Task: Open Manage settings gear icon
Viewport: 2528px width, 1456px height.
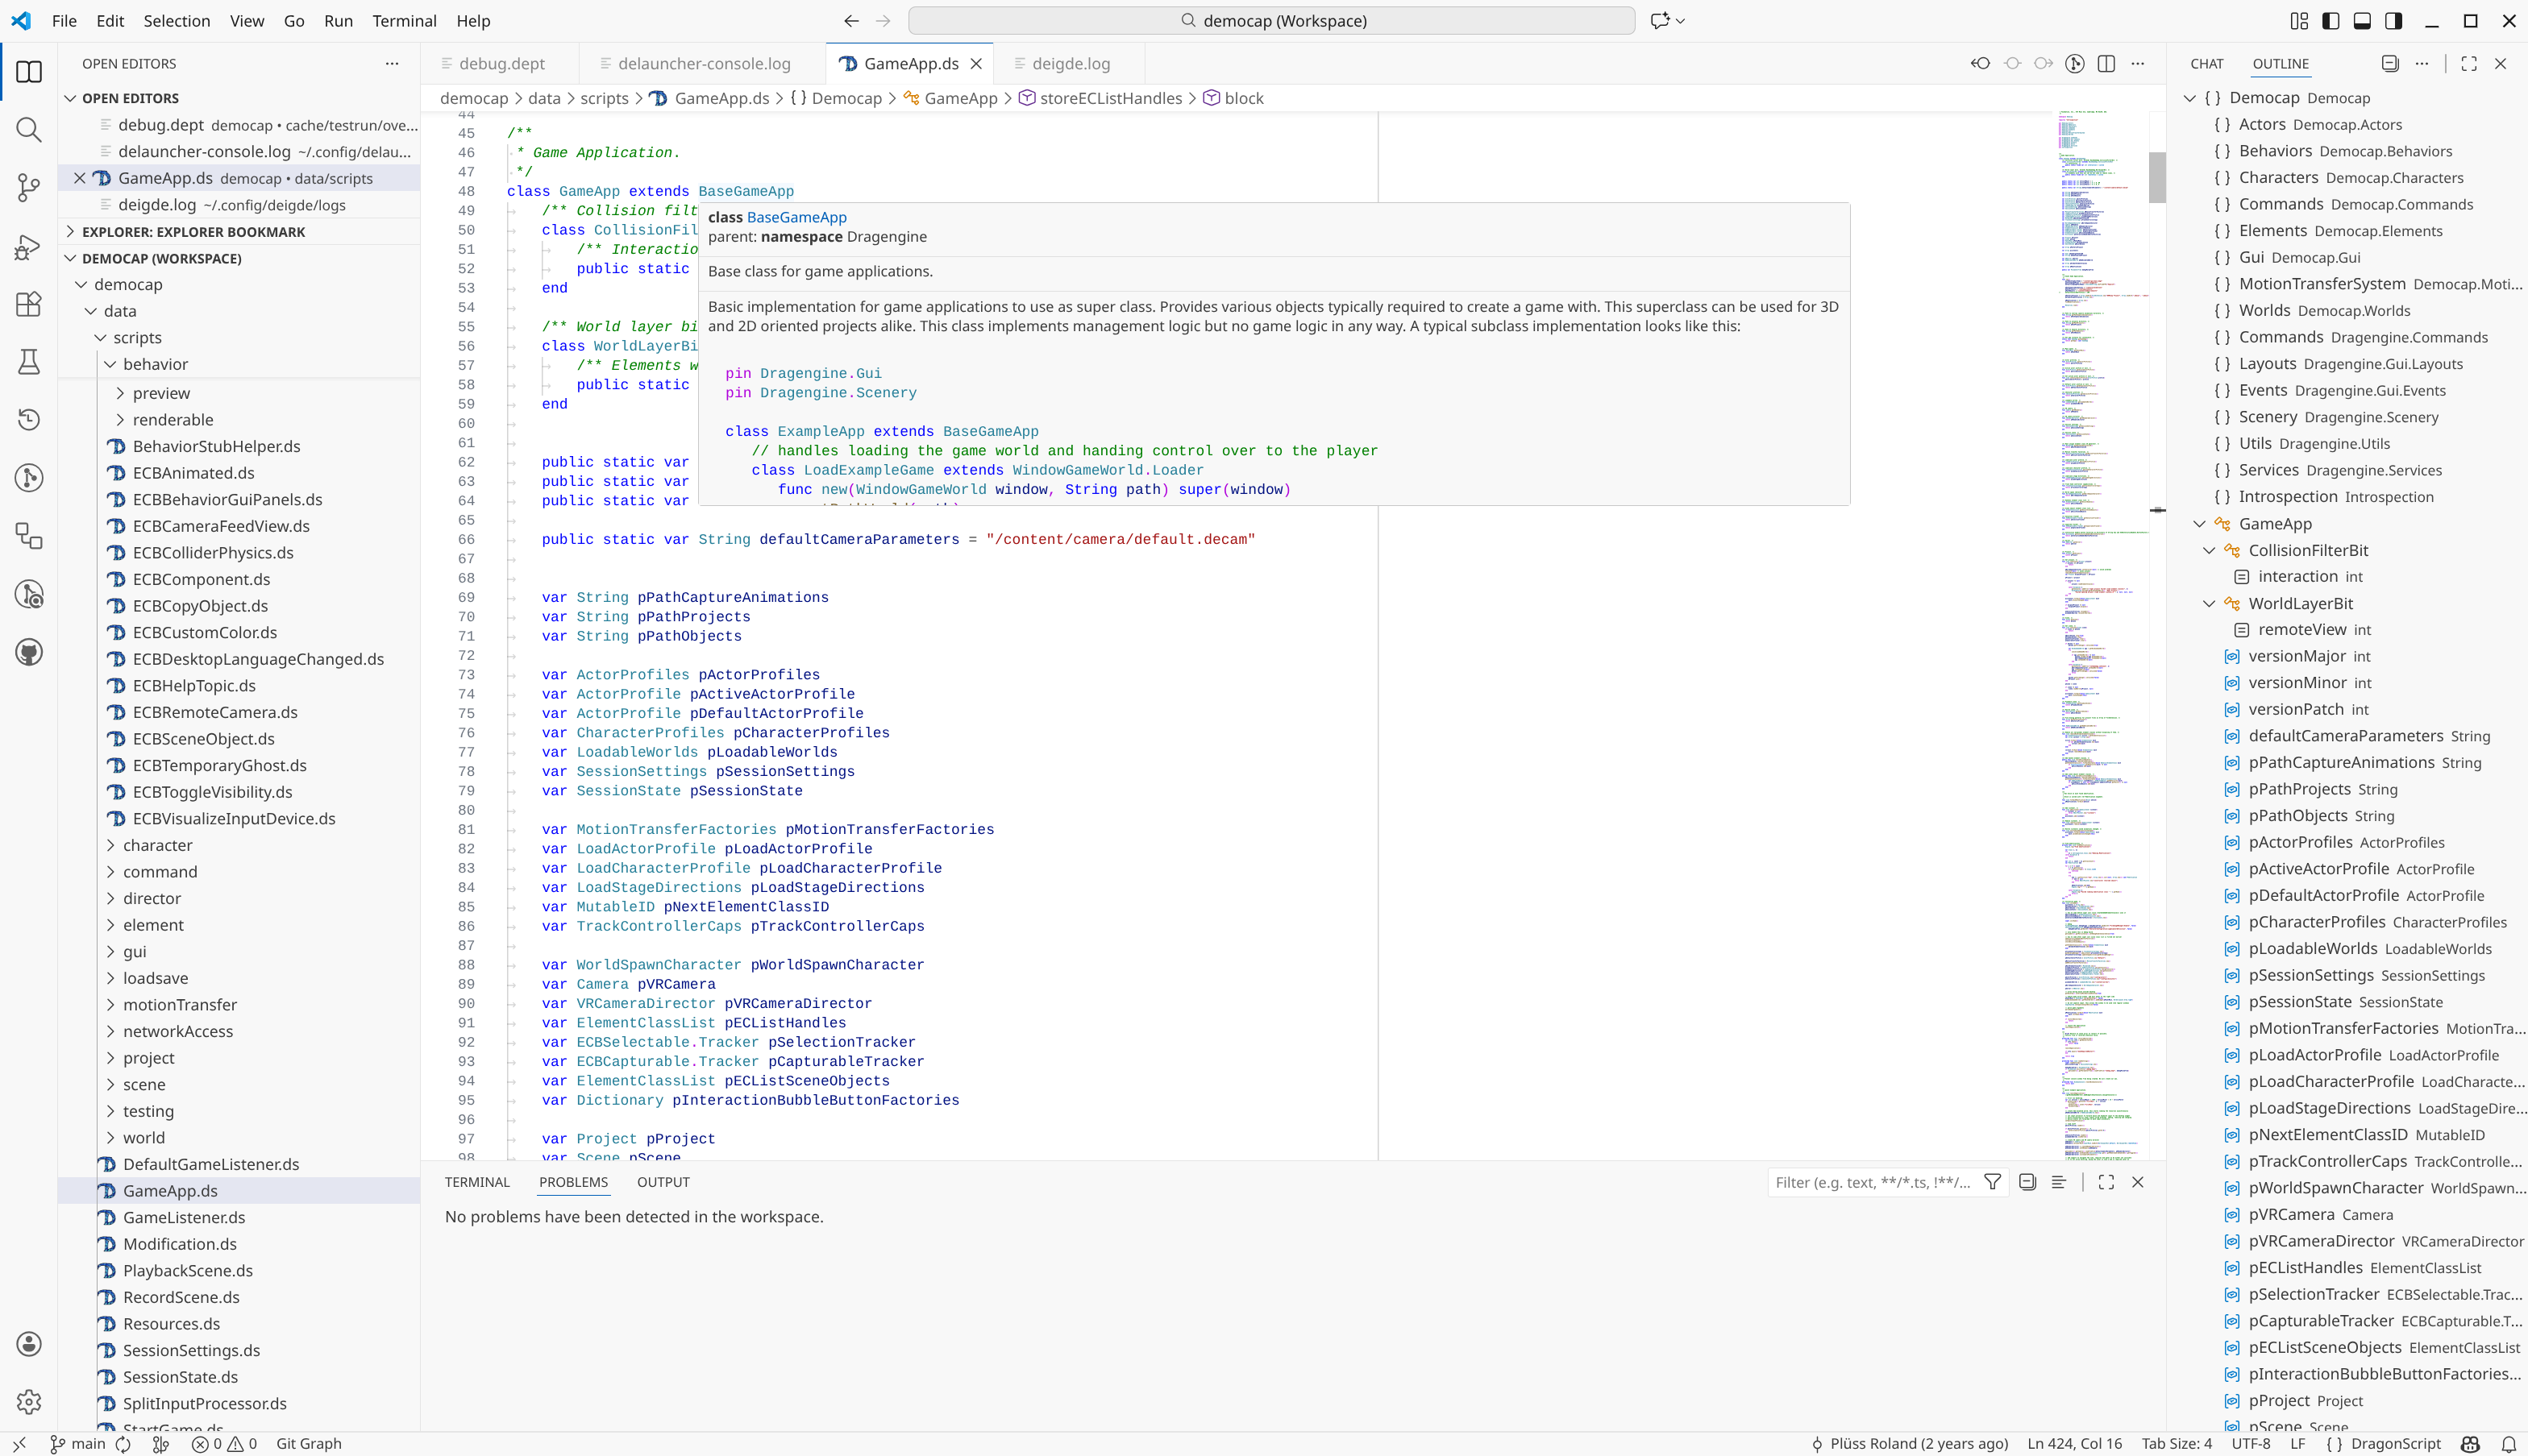Action: pyautogui.click(x=29, y=1402)
